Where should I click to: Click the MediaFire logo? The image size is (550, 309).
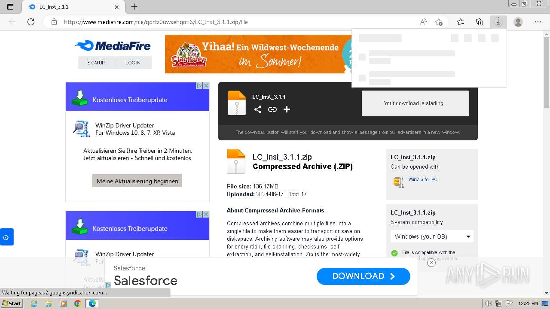coord(113,45)
